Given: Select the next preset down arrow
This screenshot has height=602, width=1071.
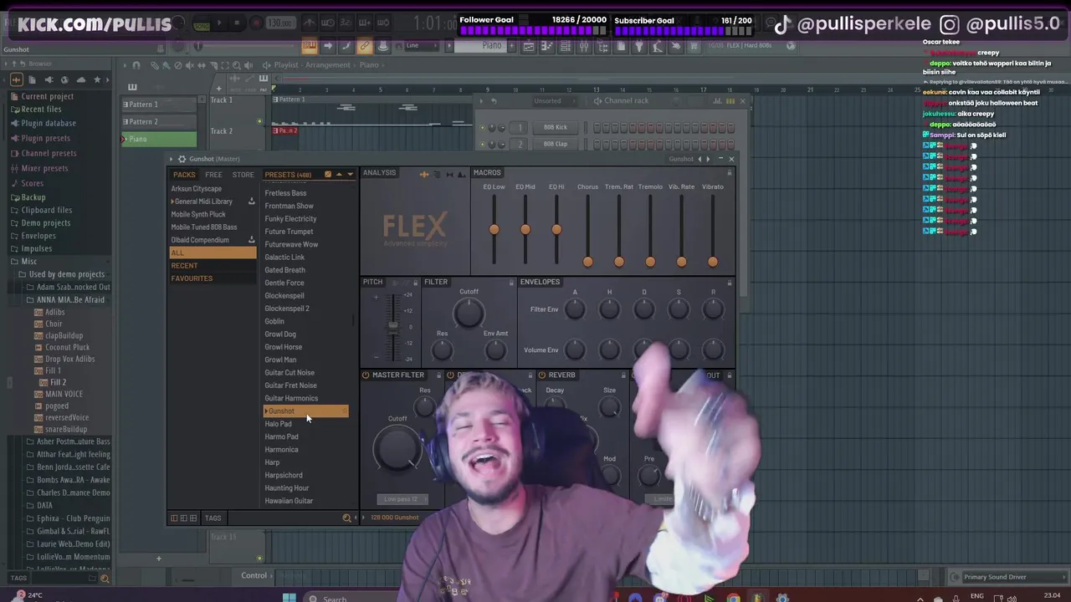Looking at the screenshot, I should pyautogui.click(x=350, y=174).
